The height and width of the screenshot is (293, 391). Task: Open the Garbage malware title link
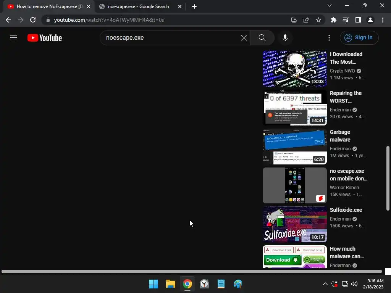pos(340,136)
